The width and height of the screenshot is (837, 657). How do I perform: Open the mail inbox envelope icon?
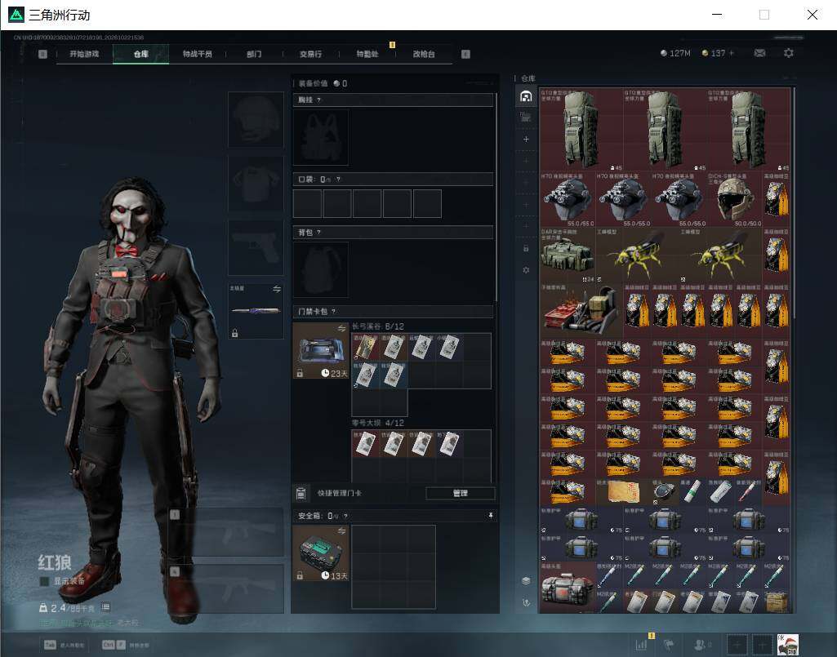click(x=759, y=53)
